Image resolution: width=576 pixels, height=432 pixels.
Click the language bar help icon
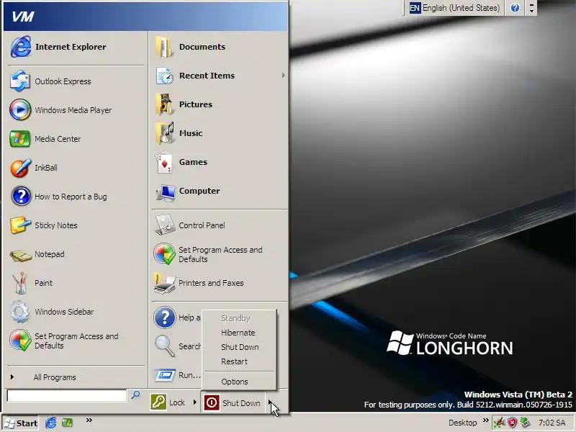pos(515,8)
